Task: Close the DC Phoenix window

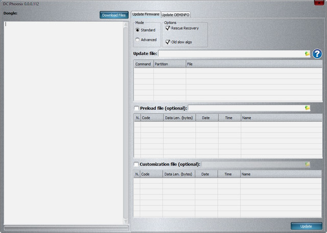Action: pos(319,4)
